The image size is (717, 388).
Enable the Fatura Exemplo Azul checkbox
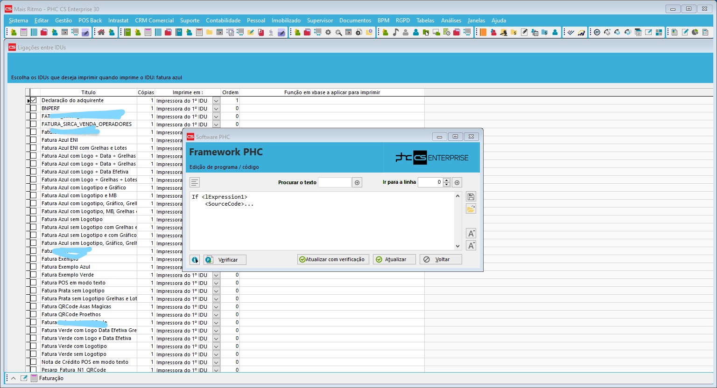click(x=33, y=266)
